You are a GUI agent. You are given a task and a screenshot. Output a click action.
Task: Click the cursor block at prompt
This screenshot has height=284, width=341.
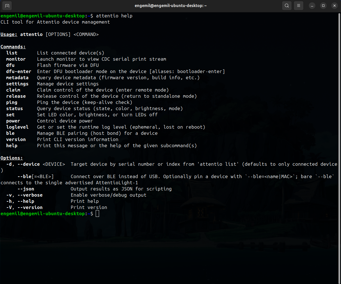coord(97,214)
